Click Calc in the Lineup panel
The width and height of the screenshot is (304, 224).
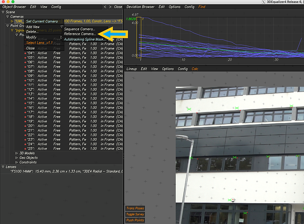pos(195,69)
